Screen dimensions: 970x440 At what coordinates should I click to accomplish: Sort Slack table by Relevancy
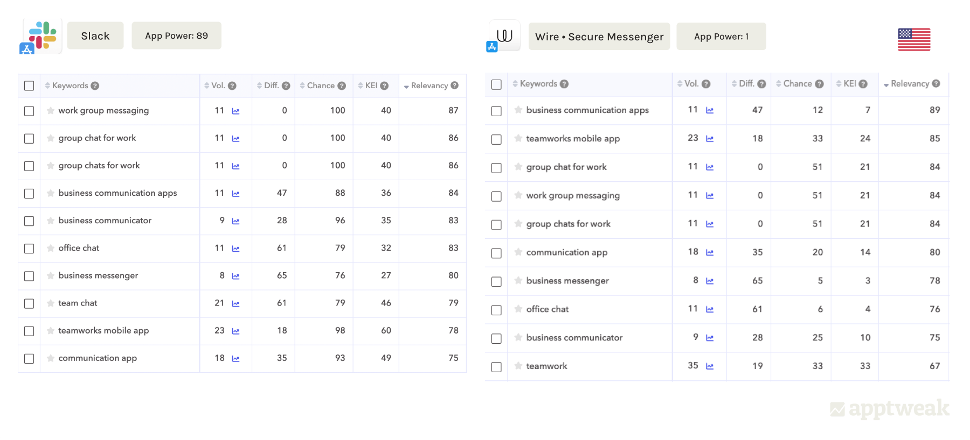(x=429, y=86)
